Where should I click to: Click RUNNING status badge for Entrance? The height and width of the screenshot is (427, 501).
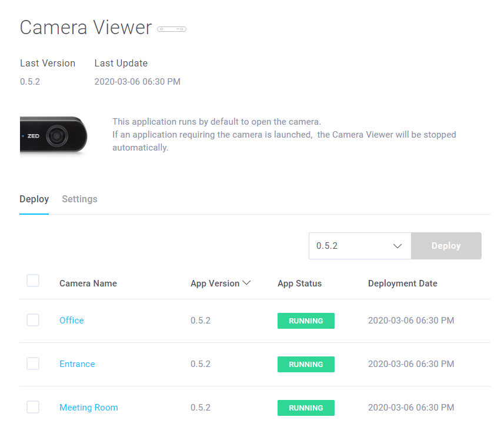[306, 364]
